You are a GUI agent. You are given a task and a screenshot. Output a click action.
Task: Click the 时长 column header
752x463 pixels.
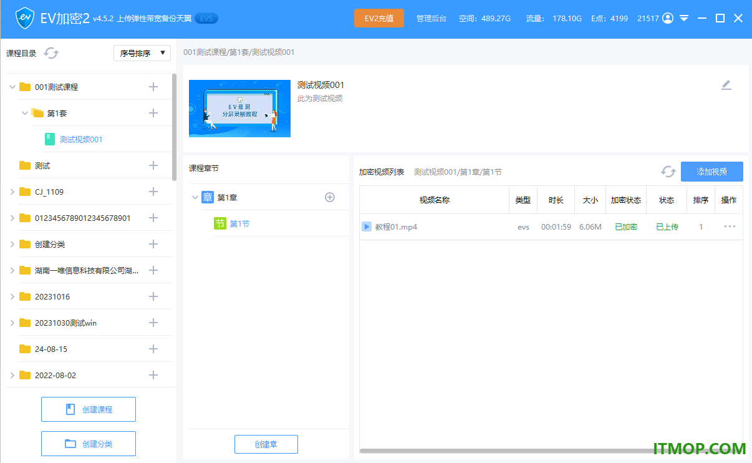coord(556,200)
